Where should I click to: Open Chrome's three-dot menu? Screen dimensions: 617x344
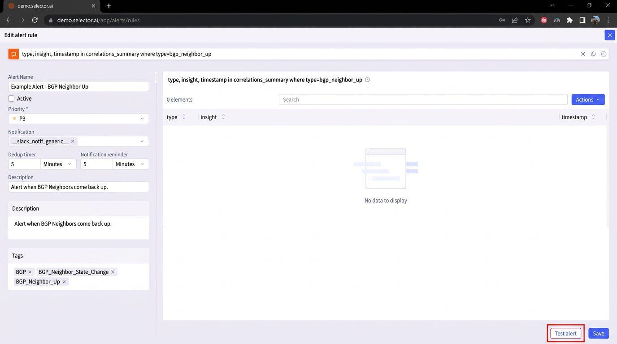click(x=608, y=20)
